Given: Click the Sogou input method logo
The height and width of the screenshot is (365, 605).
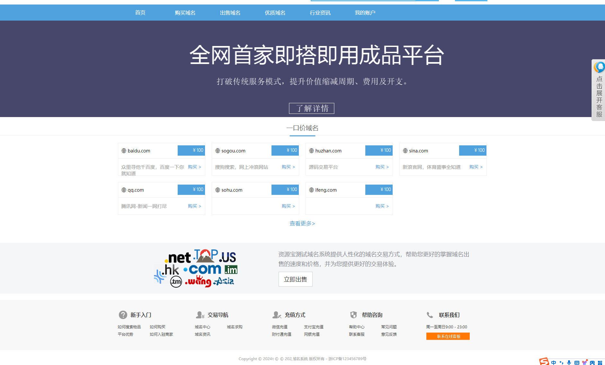Looking at the screenshot, I should point(544,361).
